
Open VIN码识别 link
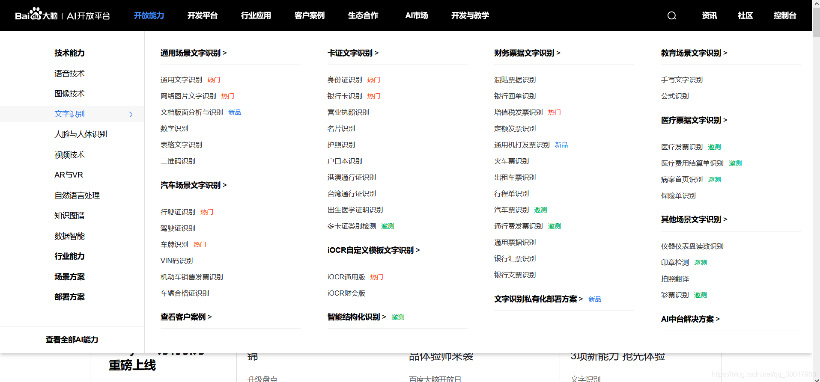[176, 261]
